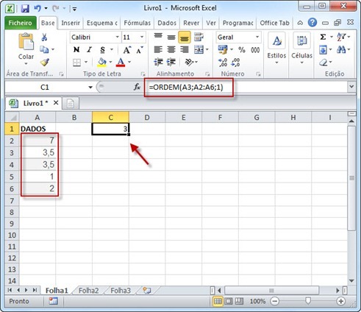This screenshot has width=361, height=312.
Task: Switch to the Rever tab
Action: coord(191,23)
